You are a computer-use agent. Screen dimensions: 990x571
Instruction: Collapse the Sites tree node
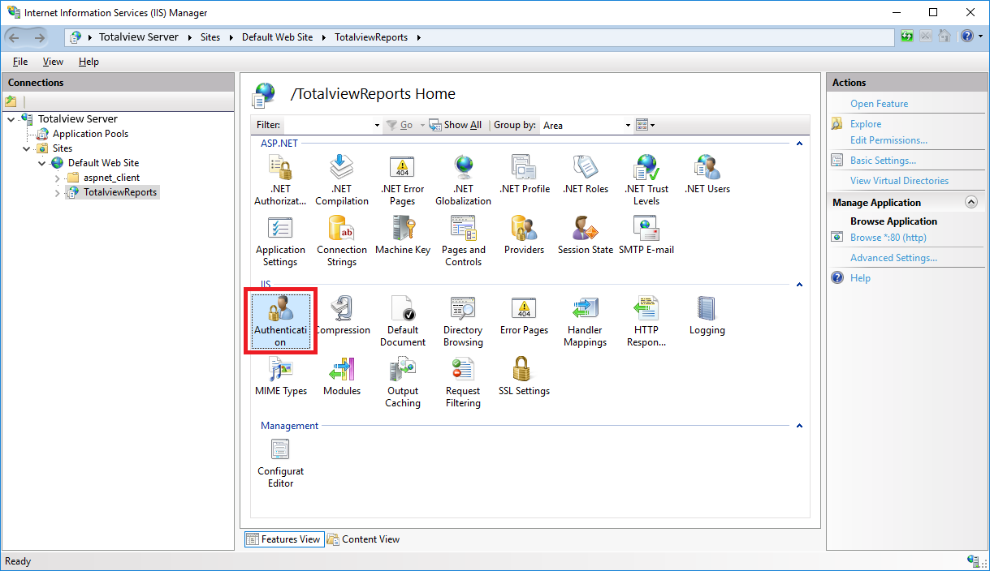pyautogui.click(x=27, y=148)
